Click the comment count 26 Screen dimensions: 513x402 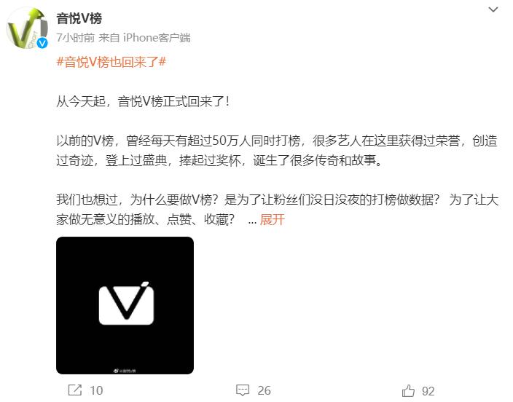(x=264, y=390)
